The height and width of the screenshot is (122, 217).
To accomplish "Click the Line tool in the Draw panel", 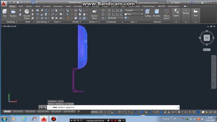I will click(57, 14).
